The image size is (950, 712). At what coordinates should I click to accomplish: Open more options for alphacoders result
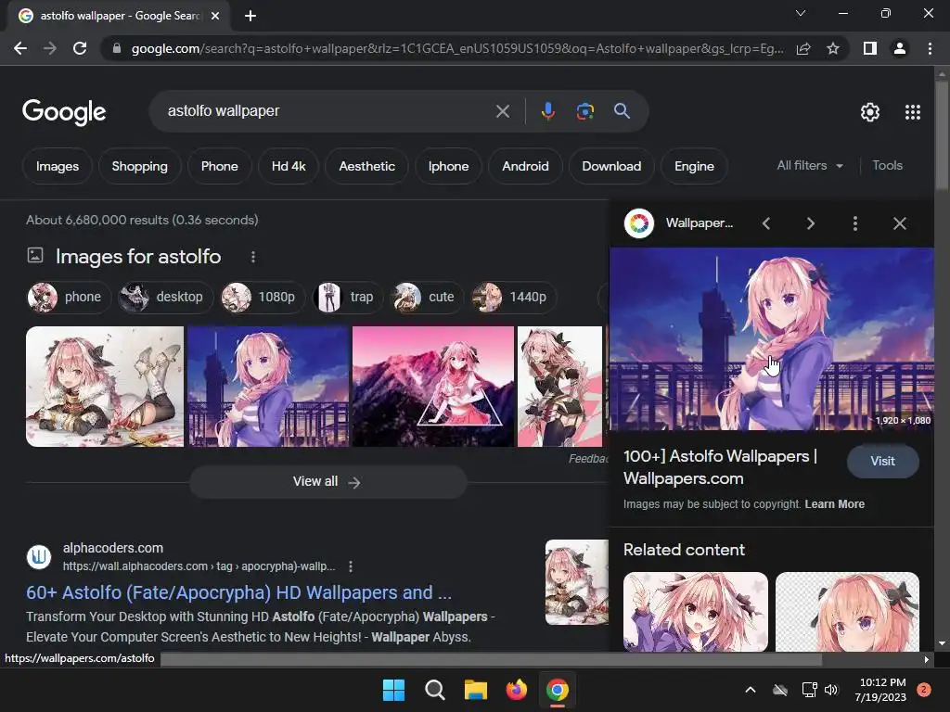tap(351, 566)
